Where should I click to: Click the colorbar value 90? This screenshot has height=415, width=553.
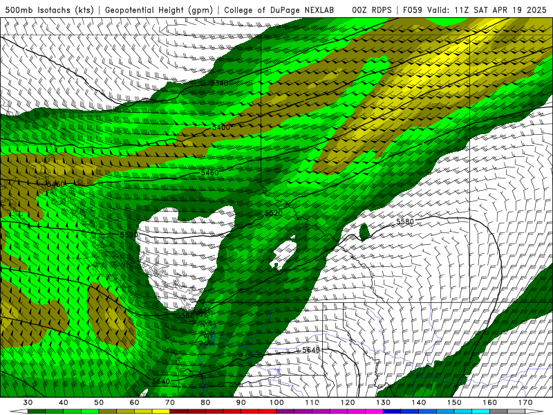pos(241,403)
